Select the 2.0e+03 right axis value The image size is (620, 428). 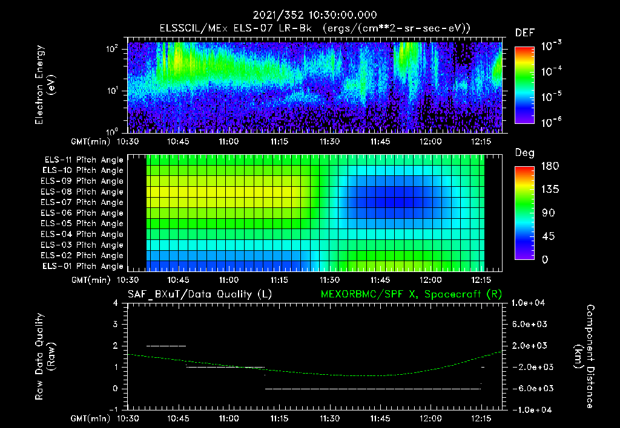point(530,346)
